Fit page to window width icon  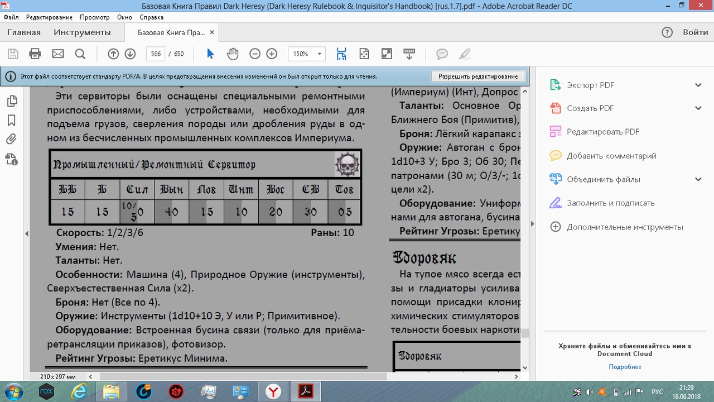pyautogui.click(x=341, y=54)
